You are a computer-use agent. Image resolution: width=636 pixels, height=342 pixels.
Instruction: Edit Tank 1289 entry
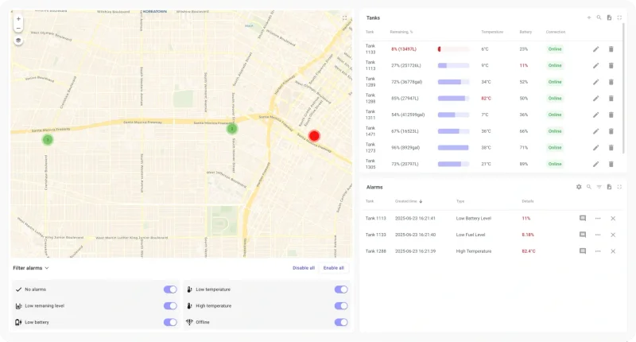pyautogui.click(x=595, y=82)
